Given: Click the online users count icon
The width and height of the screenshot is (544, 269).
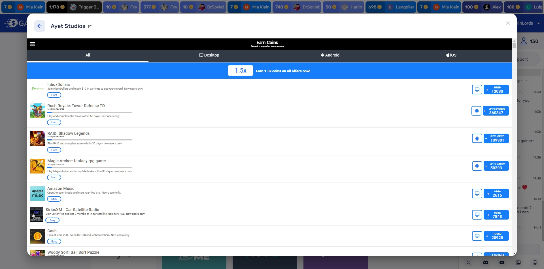Looking at the screenshot, I should point(524,41).
